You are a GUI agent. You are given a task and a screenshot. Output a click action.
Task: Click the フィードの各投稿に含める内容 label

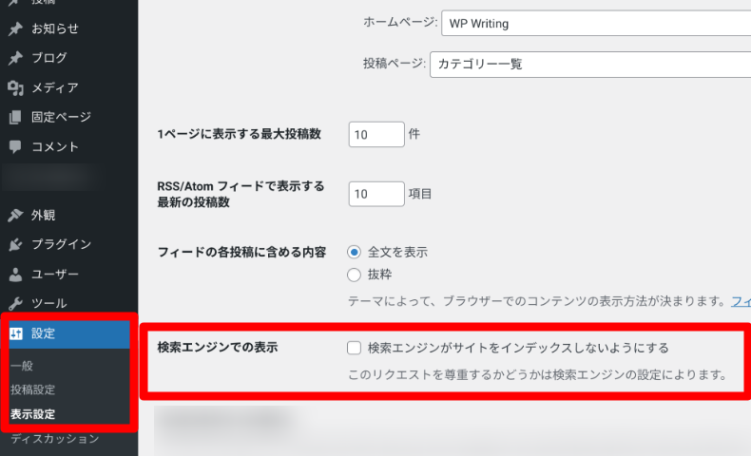pyautogui.click(x=241, y=252)
